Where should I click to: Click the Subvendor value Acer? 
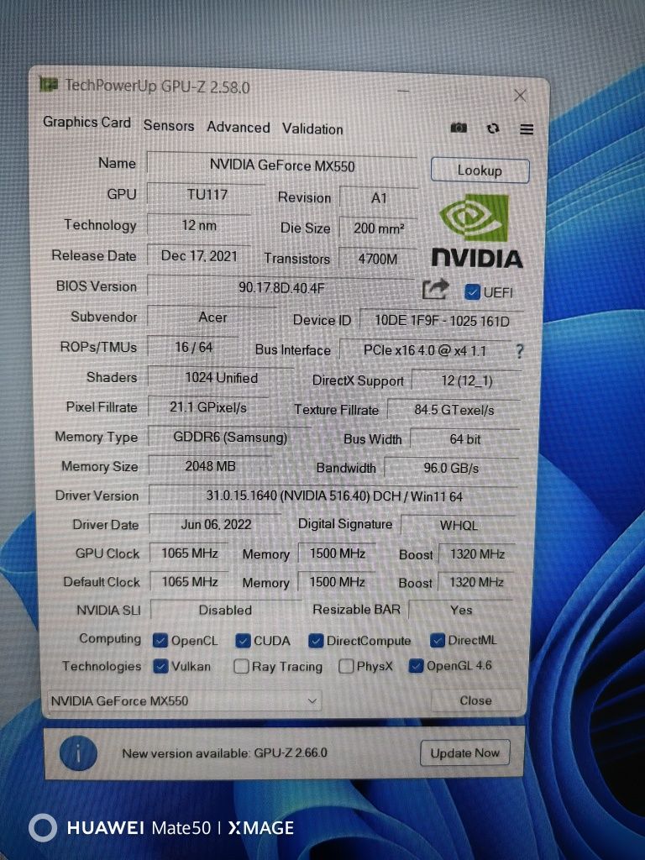(212, 317)
